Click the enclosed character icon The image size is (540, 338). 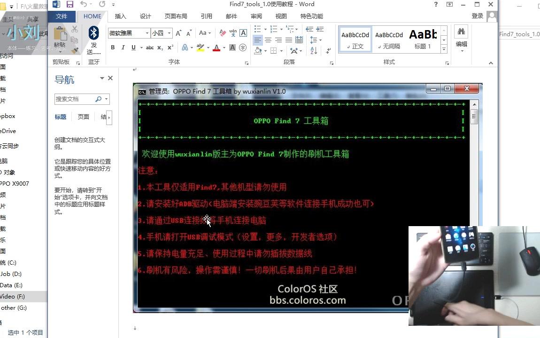243,47
